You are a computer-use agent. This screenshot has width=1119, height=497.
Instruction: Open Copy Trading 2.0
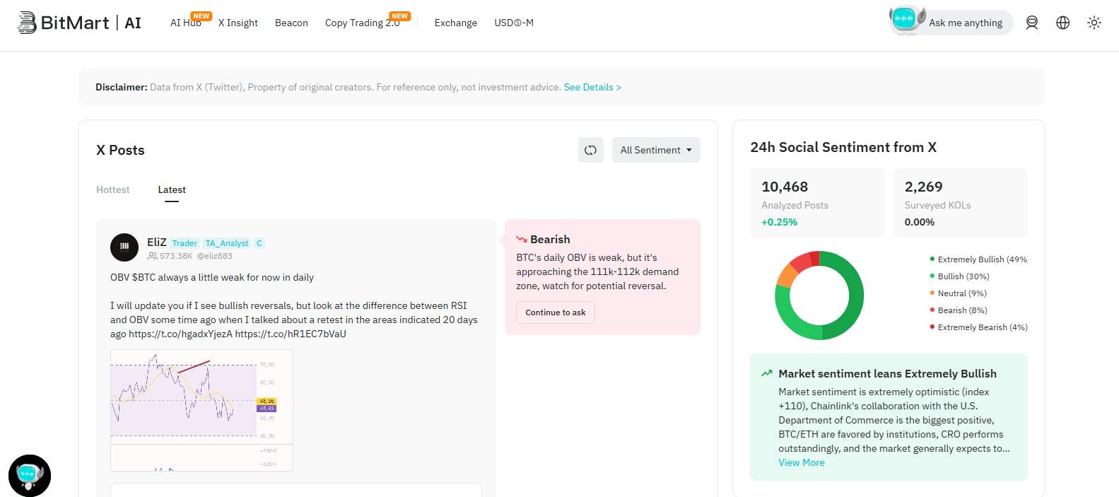(363, 23)
